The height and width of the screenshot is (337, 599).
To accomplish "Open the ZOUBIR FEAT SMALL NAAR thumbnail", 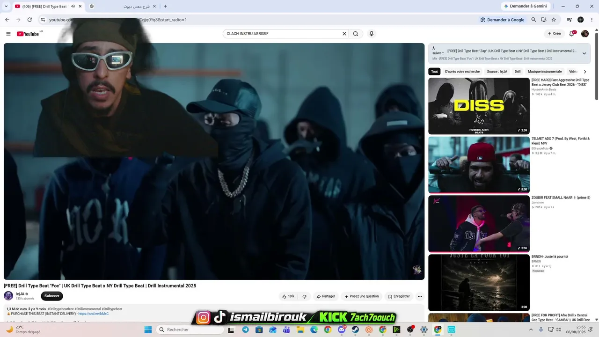I will (x=479, y=224).
